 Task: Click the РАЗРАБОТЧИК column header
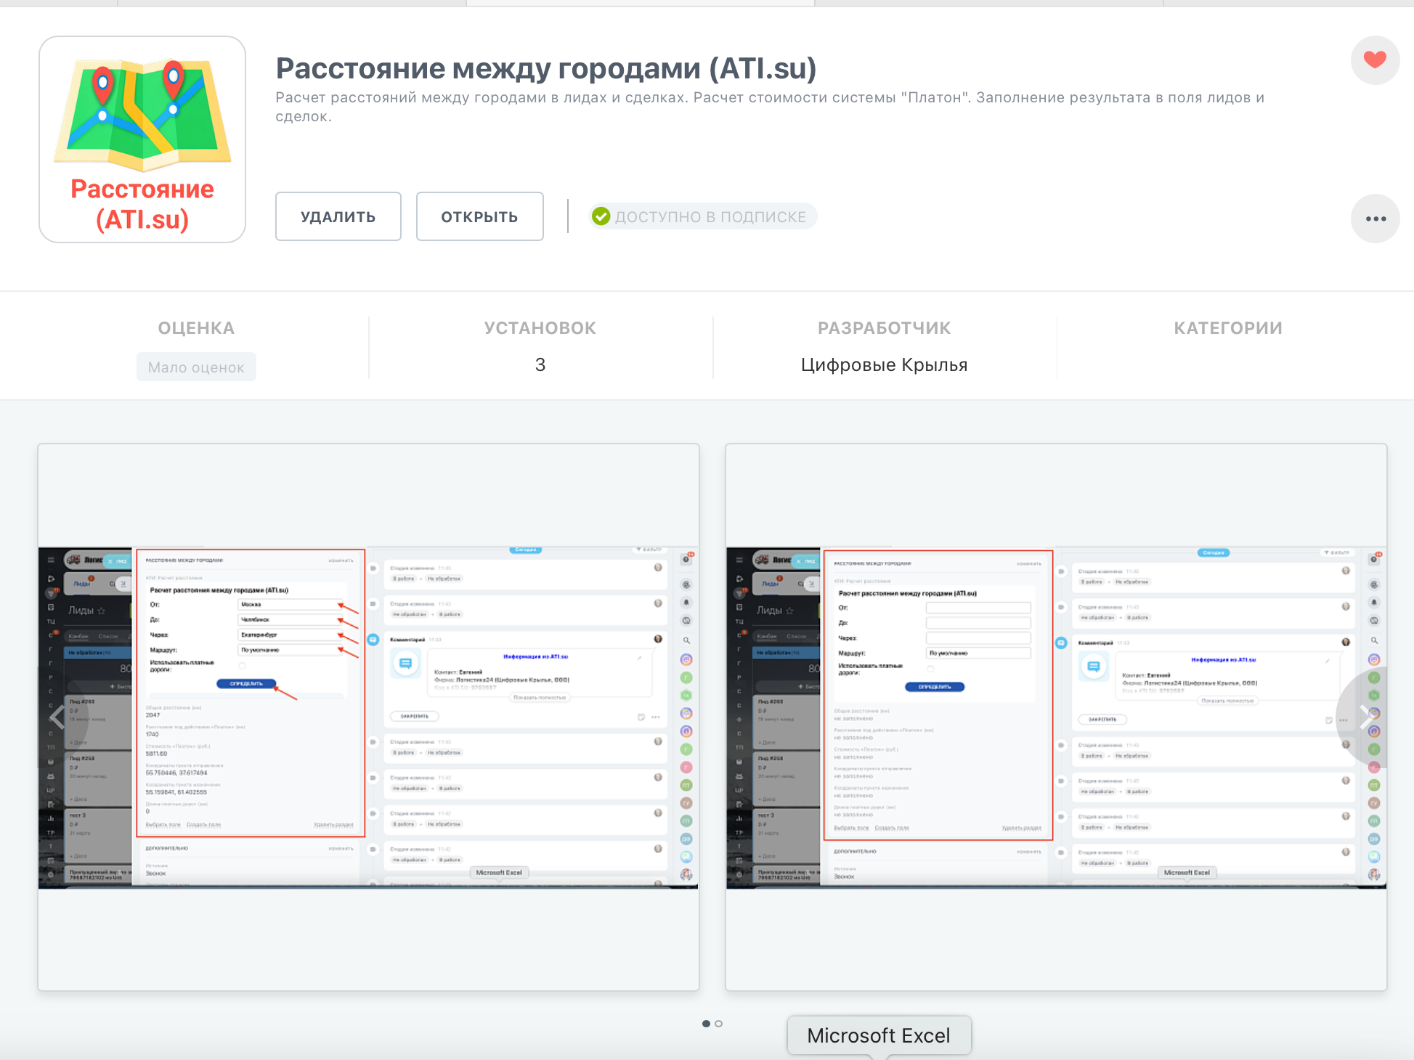coord(884,328)
